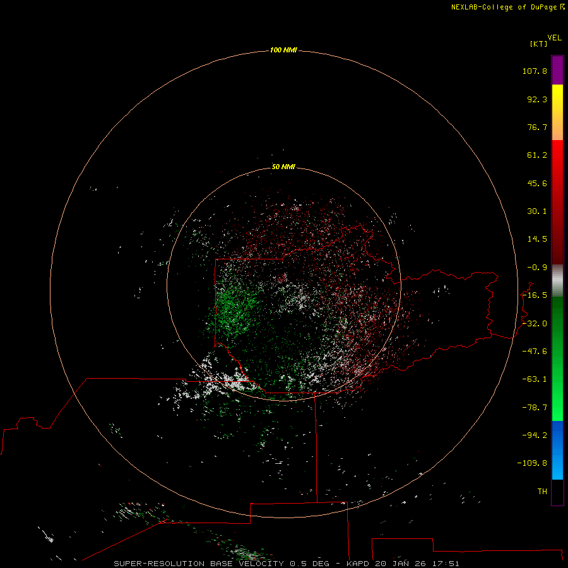Click the KAPD station identifier in caption
This screenshot has width=568, height=568.
(x=358, y=564)
